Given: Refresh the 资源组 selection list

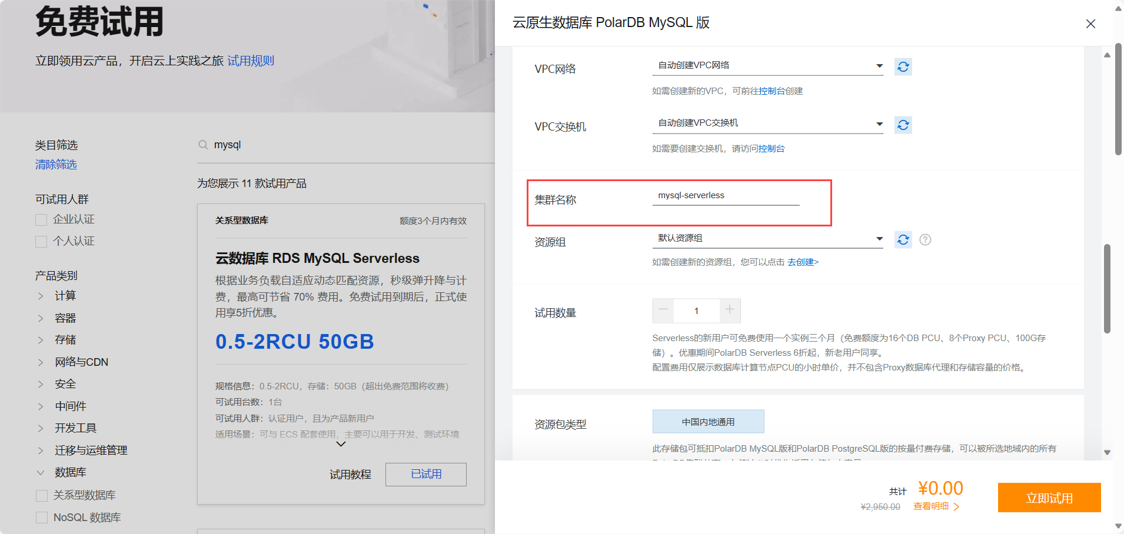Looking at the screenshot, I should click(x=903, y=239).
